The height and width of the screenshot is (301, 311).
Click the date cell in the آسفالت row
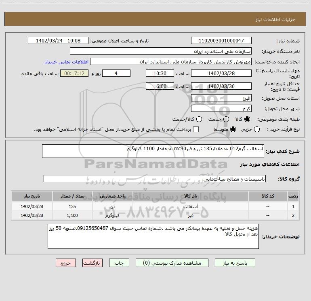pos(32,206)
